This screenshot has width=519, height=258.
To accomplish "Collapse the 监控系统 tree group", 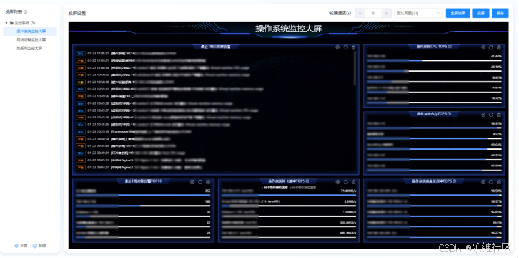I will [x=6, y=23].
